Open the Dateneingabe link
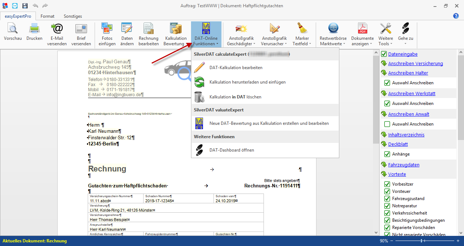Image resolution: width=464 pixels, height=246 pixels. point(403,54)
